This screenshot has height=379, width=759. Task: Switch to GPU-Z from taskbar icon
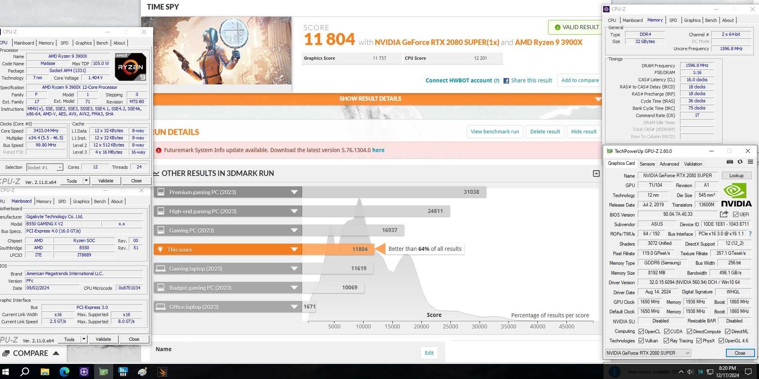coord(104,372)
